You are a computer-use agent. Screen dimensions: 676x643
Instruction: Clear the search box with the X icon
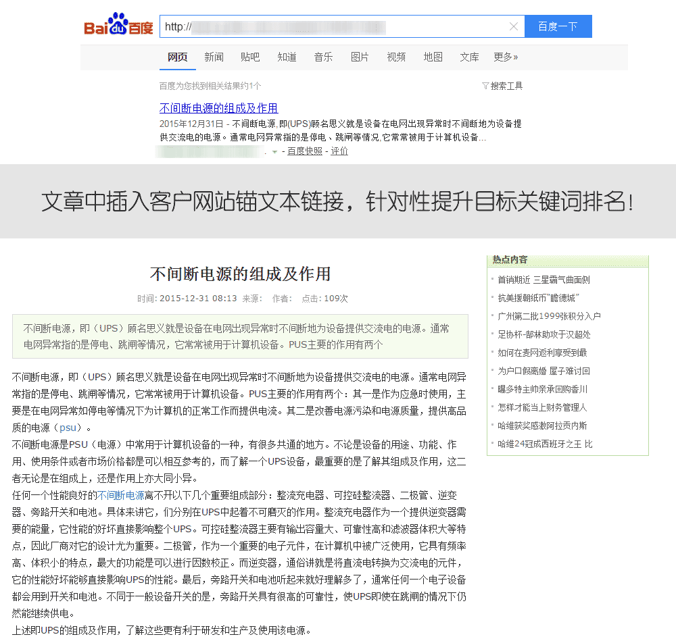(514, 26)
